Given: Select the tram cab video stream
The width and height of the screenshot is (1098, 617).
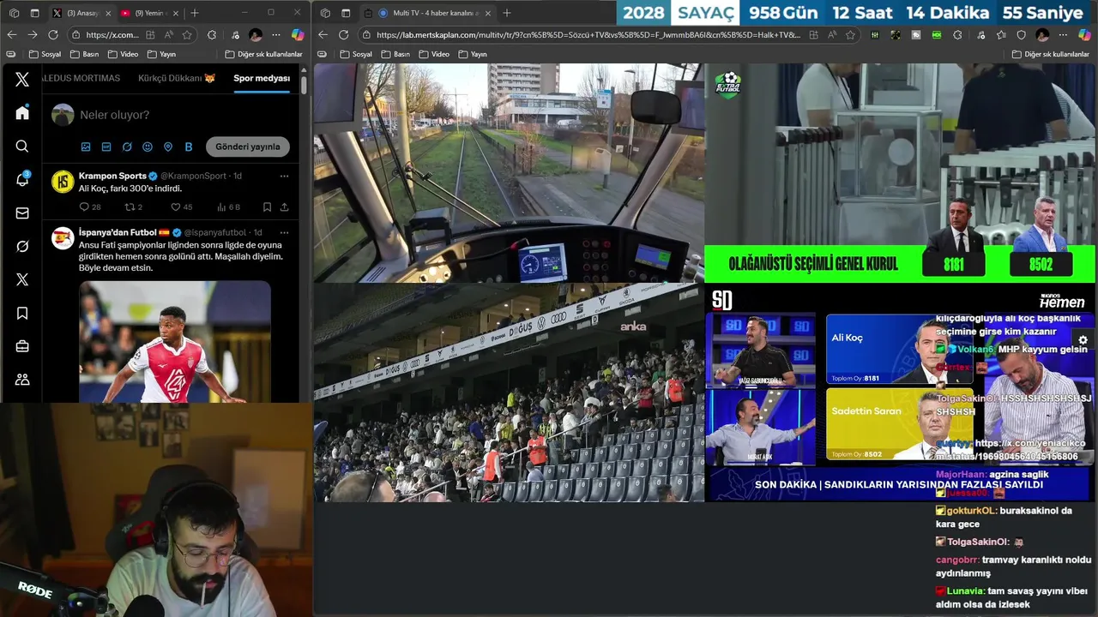Looking at the screenshot, I should pos(509,172).
